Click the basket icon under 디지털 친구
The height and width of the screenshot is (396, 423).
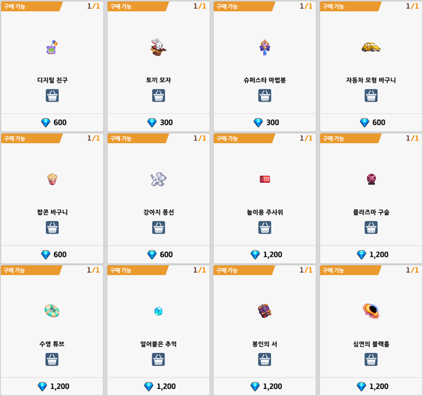[52, 96]
